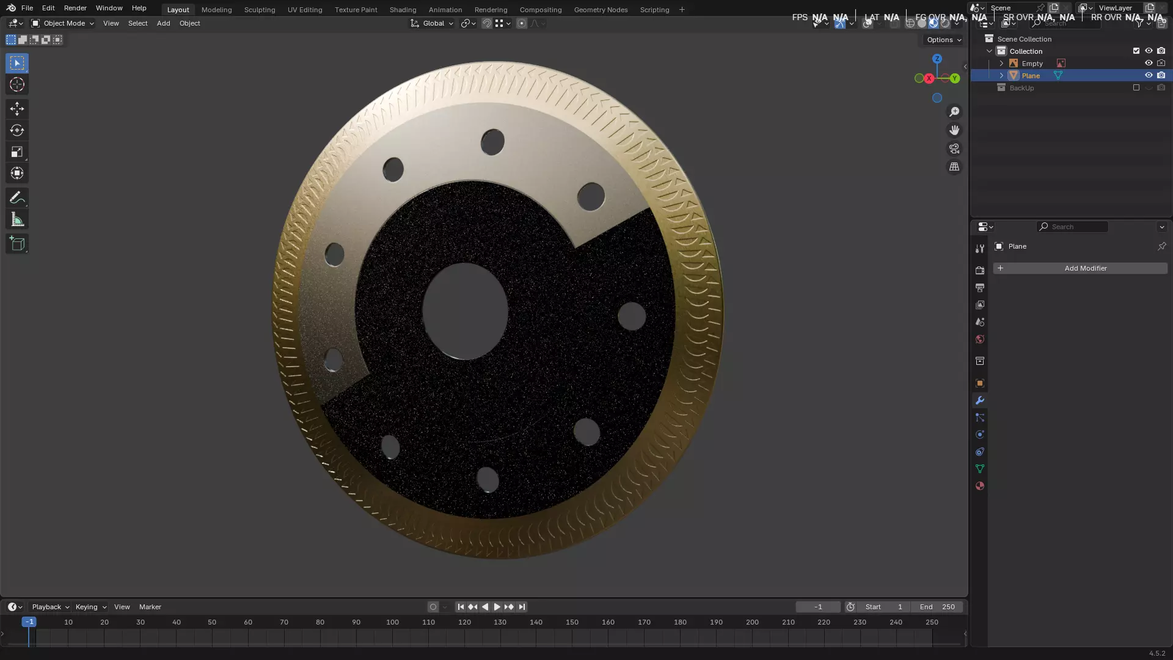Click the viewport zoom magnifier icon
This screenshot has width=1173, height=660.
(x=954, y=112)
